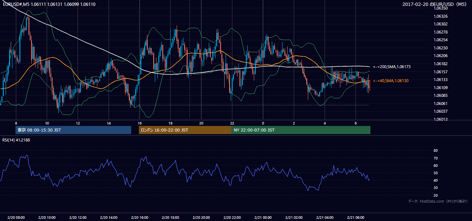Click price level 1.06109 on the axis
Screen dimensions: 472x221
[441, 88]
